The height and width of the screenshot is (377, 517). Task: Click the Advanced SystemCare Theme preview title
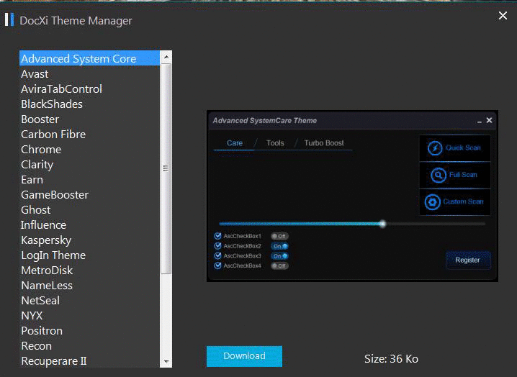[x=265, y=121]
